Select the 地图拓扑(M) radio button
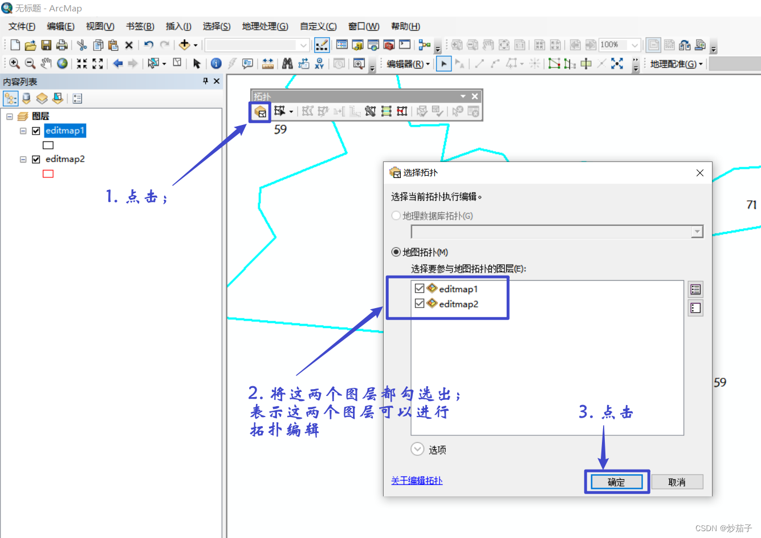The width and height of the screenshot is (761, 538). (x=396, y=252)
